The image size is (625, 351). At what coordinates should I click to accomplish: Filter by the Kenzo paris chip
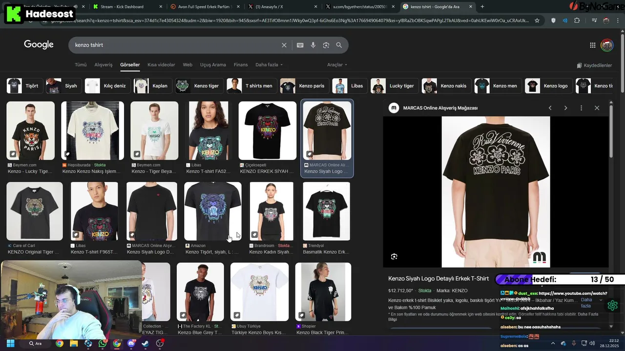pyautogui.click(x=304, y=86)
